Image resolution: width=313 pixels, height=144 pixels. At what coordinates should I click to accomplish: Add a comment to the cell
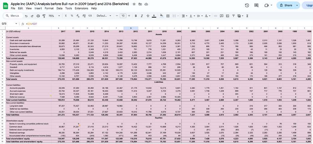click(x=221, y=16)
